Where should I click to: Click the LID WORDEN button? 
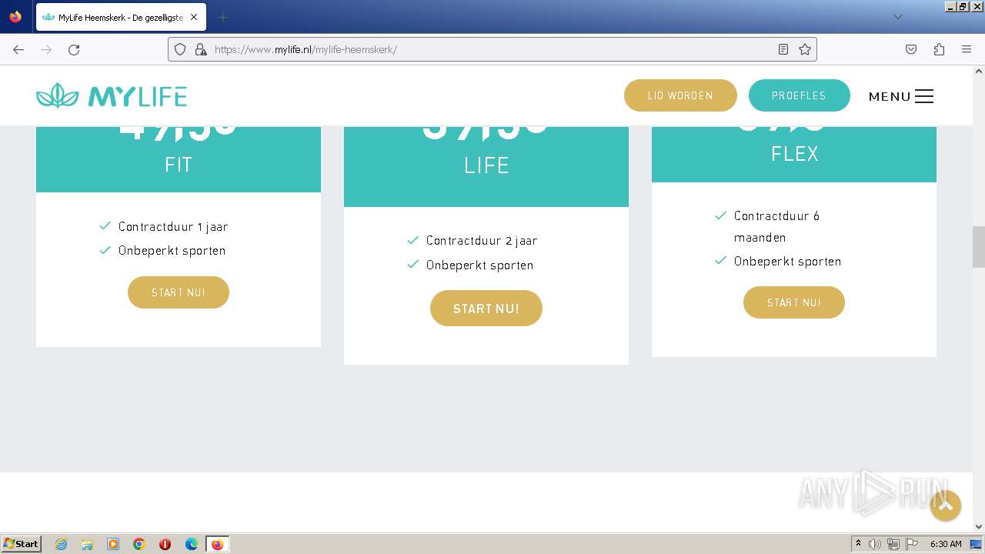[680, 95]
